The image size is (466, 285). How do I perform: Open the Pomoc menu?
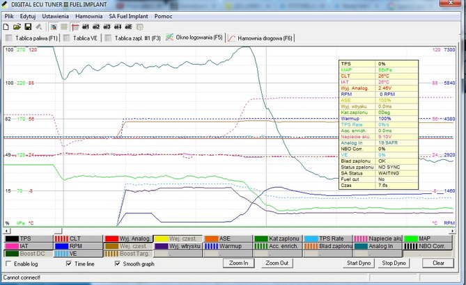(163, 16)
